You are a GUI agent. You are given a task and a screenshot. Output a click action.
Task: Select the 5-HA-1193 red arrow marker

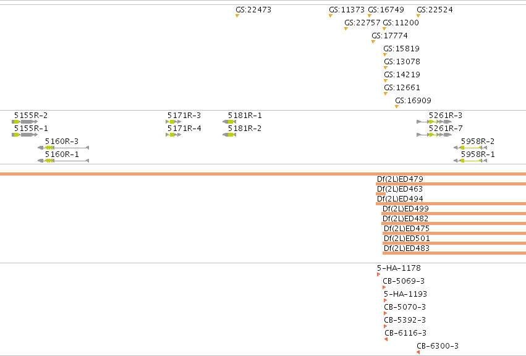coord(386,300)
